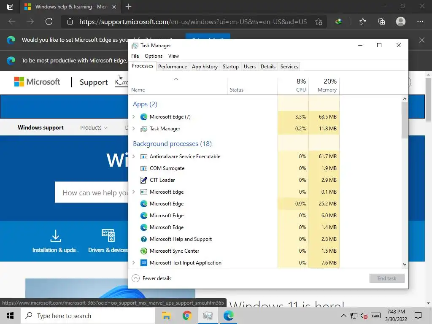
Task: Click the Windows taskbar search box
Action: click(x=88, y=316)
